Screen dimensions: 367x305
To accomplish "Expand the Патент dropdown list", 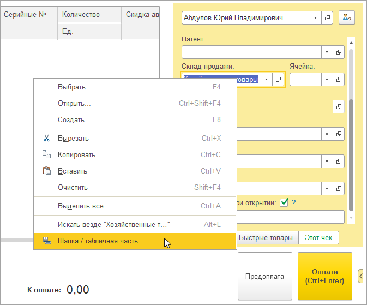I will click(x=327, y=52).
